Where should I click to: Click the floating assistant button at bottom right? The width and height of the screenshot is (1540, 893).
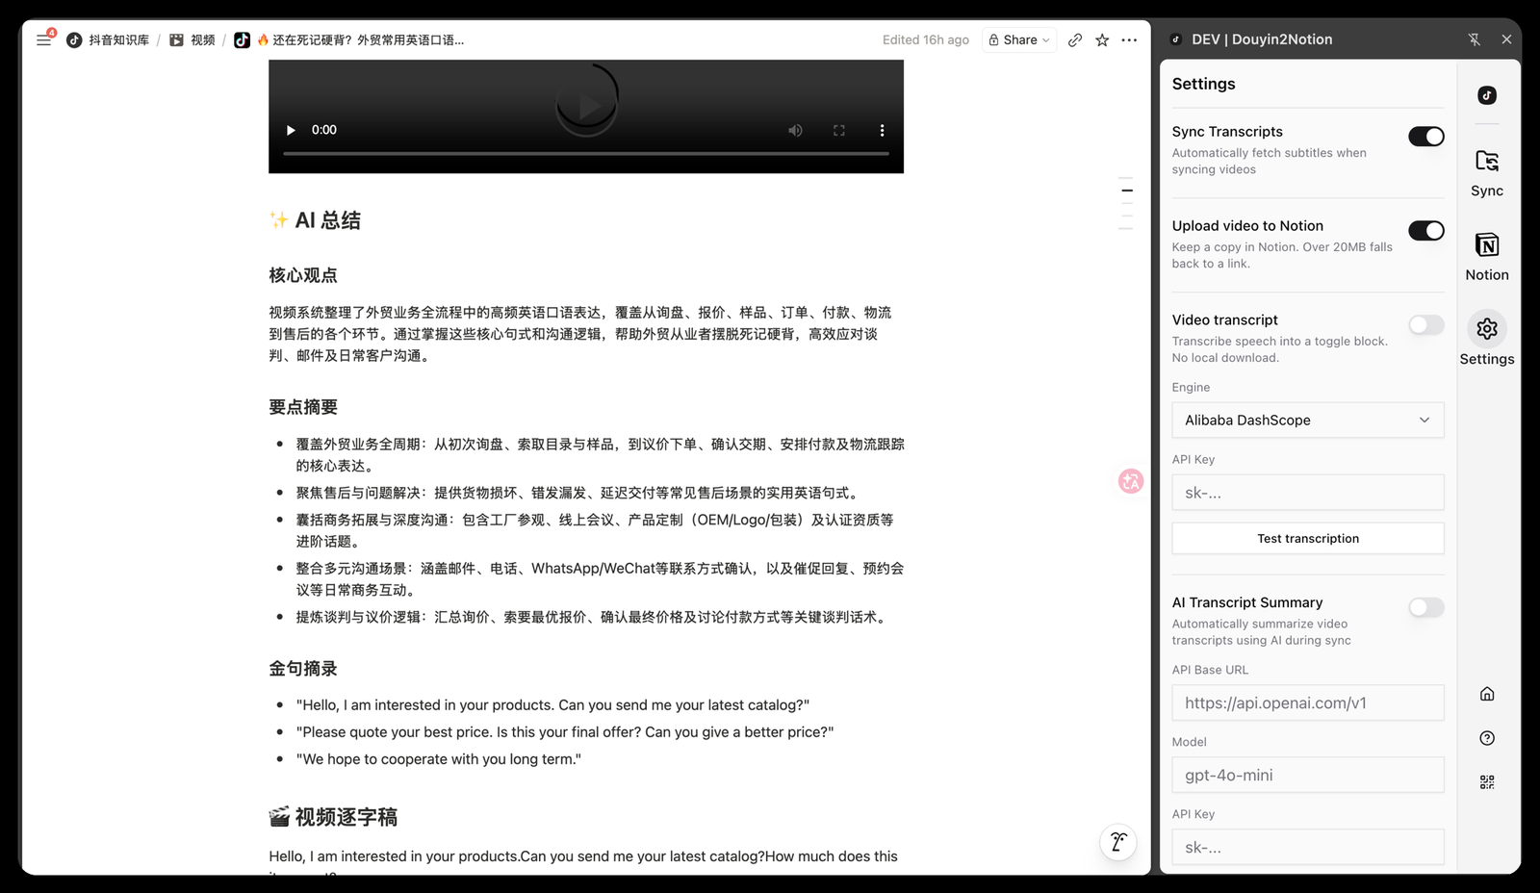(1117, 842)
